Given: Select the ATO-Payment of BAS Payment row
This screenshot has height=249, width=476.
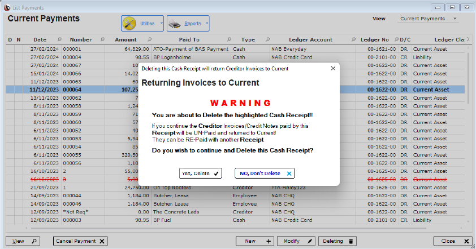Looking at the screenshot, I should [x=235, y=49].
